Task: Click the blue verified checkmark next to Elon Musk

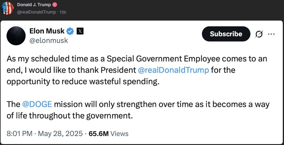Action: tap(70, 31)
